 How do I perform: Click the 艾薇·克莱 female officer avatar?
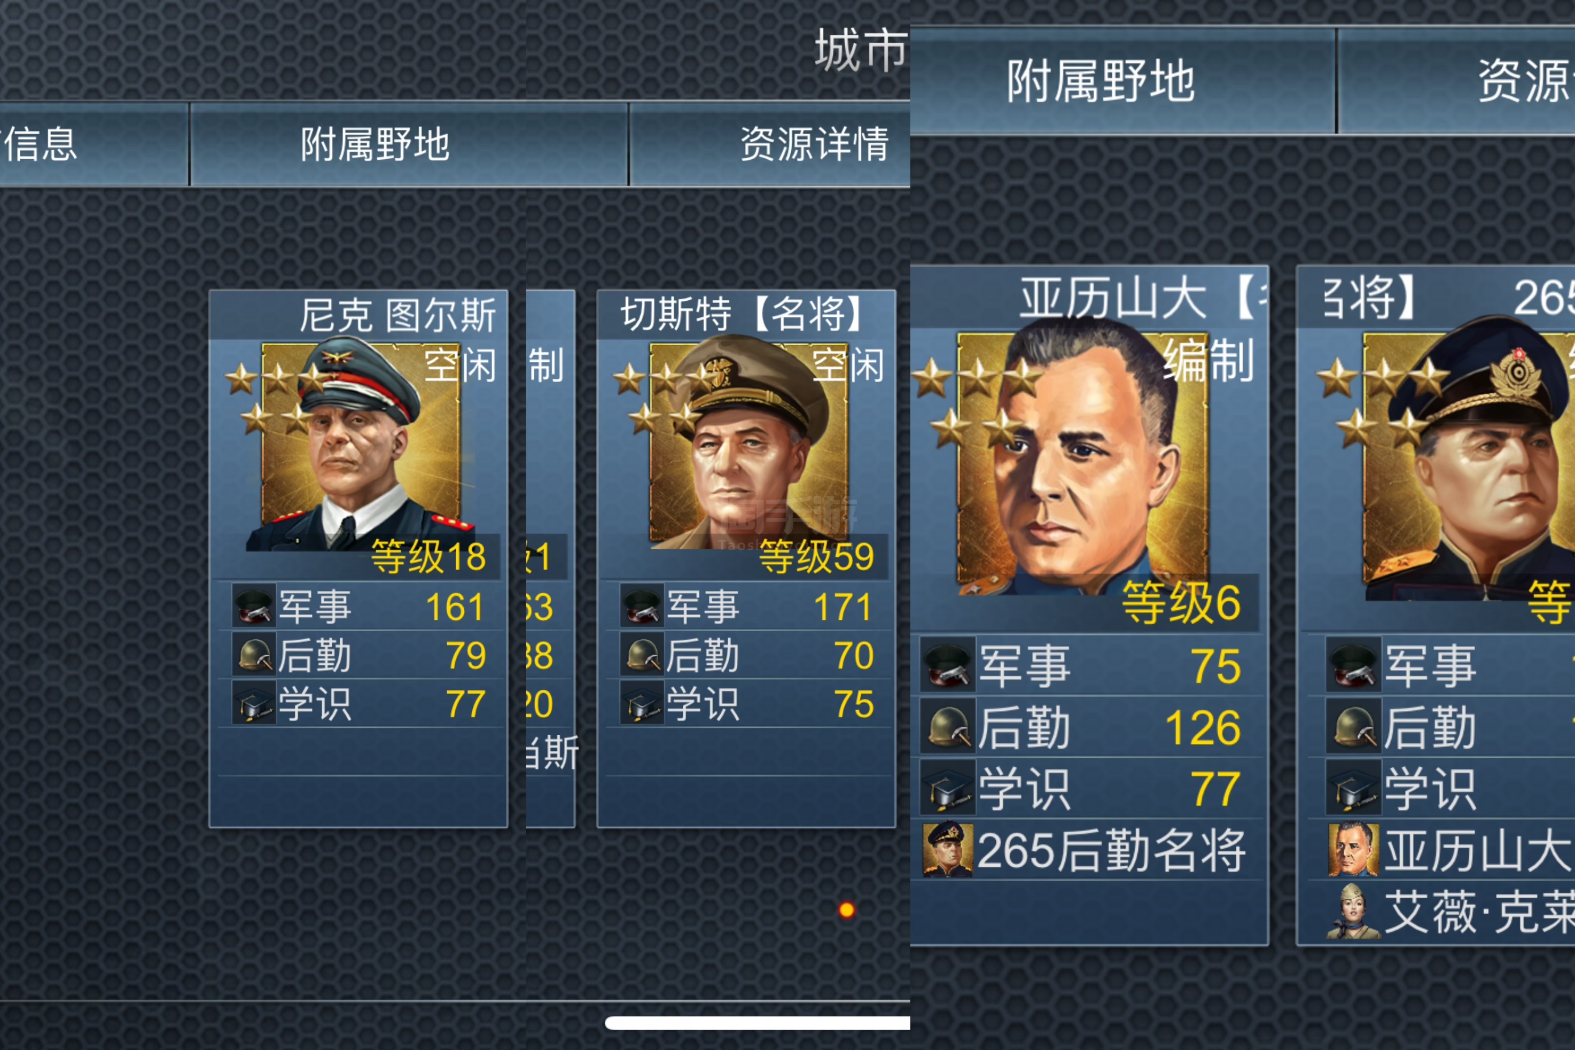[x=1353, y=912]
